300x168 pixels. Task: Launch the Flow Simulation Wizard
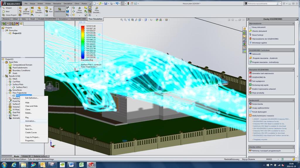7,8
